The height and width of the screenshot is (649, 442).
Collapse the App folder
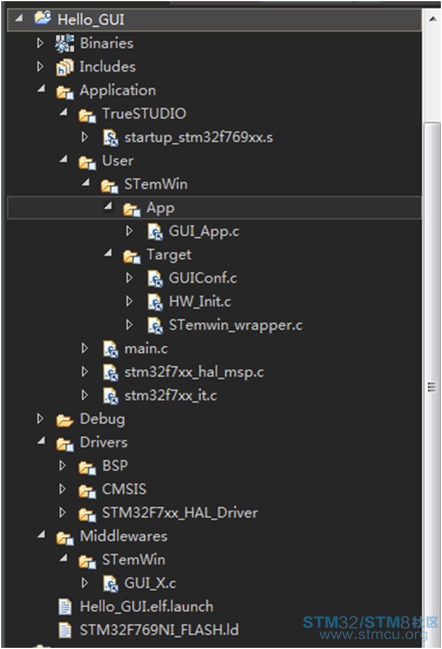coord(108,206)
